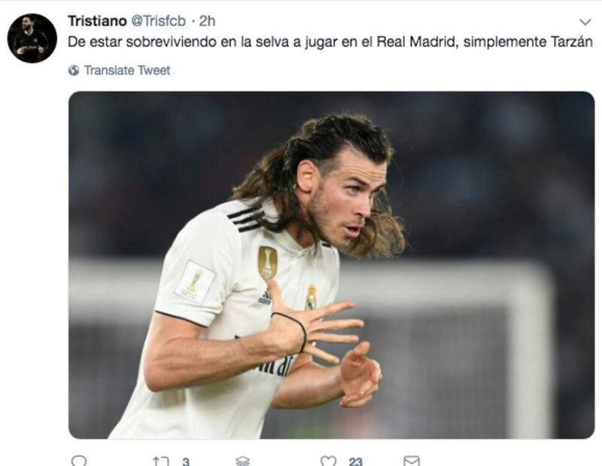Open the @Trisfcb handle link
The height and width of the screenshot is (466, 602).
pyautogui.click(x=159, y=21)
